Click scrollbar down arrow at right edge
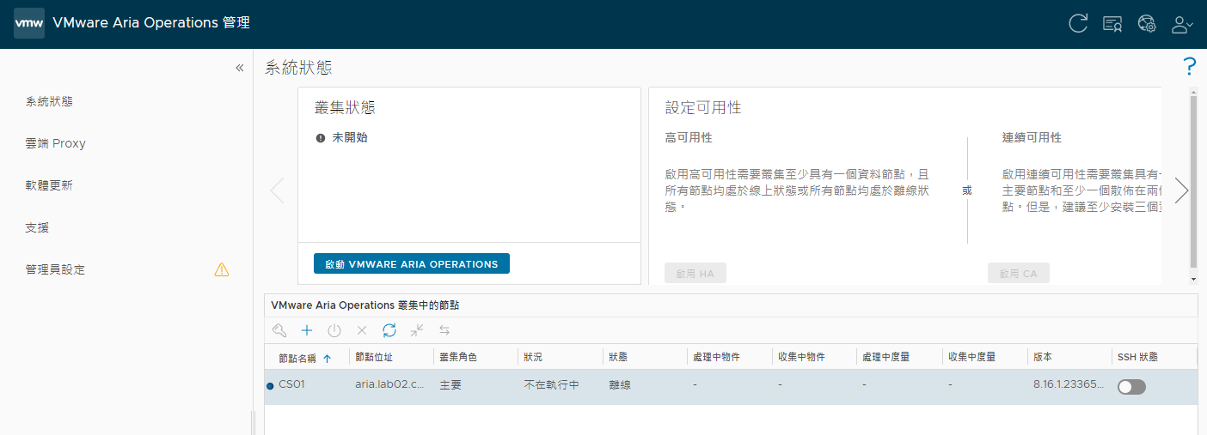 pos(1192,279)
